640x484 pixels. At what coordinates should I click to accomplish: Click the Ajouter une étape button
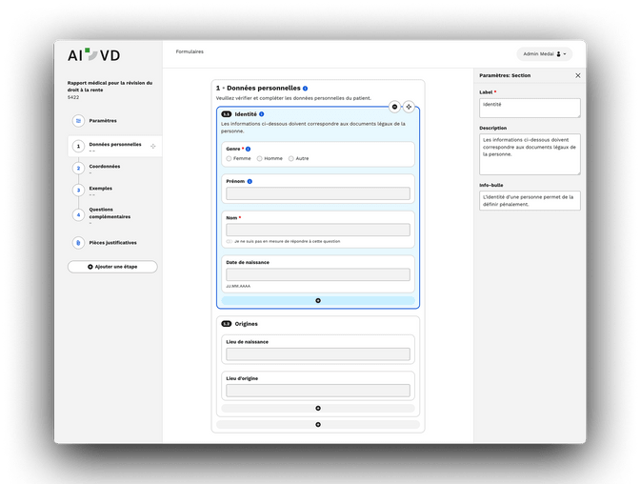click(112, 267)
